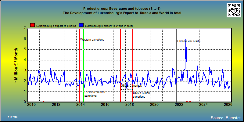Click the date stamp "7.10.2026"
Viewport: 244px width, 122px height.
(x=13, y=117)
